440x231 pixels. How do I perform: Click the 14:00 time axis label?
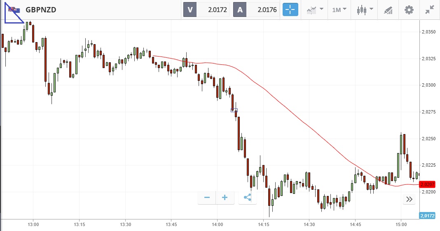point(217,224)
